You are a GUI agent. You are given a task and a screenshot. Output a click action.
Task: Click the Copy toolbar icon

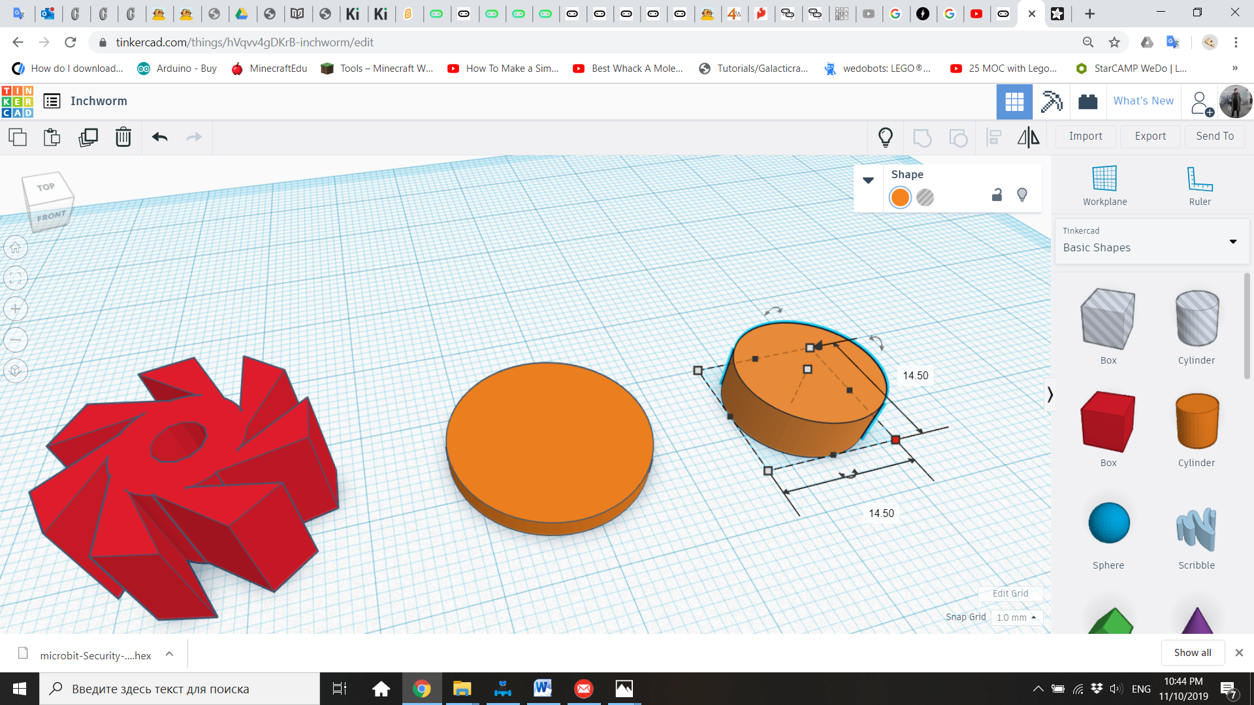(x=18, y=137)
